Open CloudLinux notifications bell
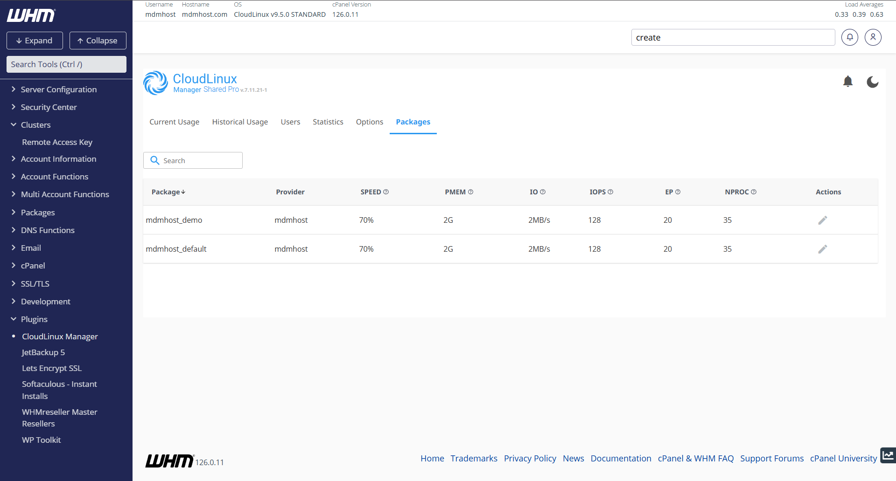The height and width of the screenshot is (481, 896). coord(848,82)
